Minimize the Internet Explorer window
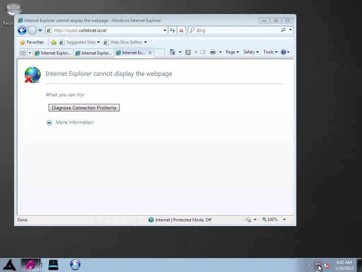362x272 pixels. point(264,21)
